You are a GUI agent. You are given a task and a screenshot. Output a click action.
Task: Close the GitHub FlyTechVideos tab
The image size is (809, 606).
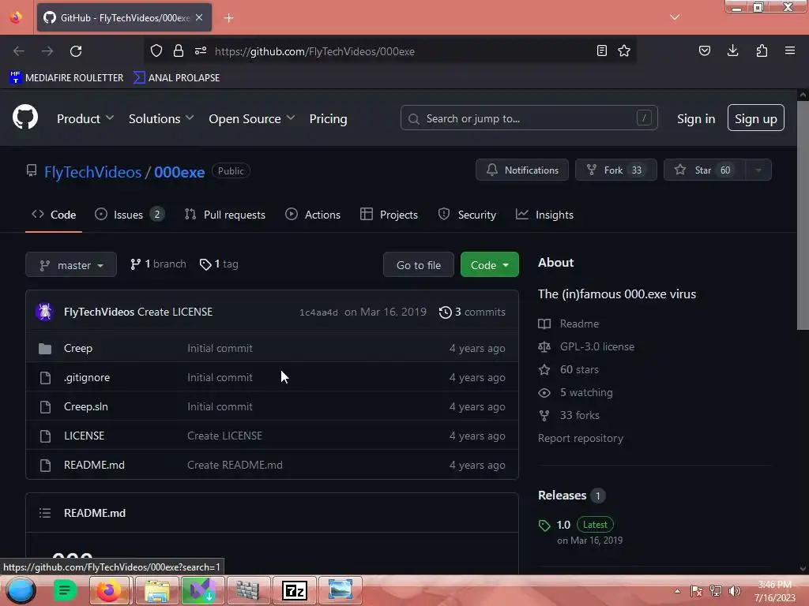(x=199, y=17)
